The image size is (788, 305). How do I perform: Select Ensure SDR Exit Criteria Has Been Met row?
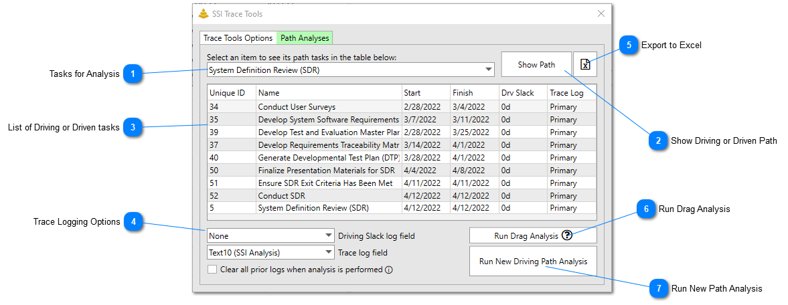pos(402,183)
